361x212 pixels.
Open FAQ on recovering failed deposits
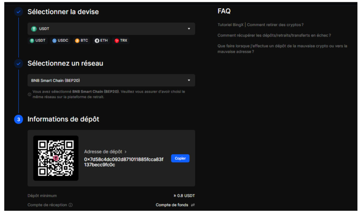(274, 35)
